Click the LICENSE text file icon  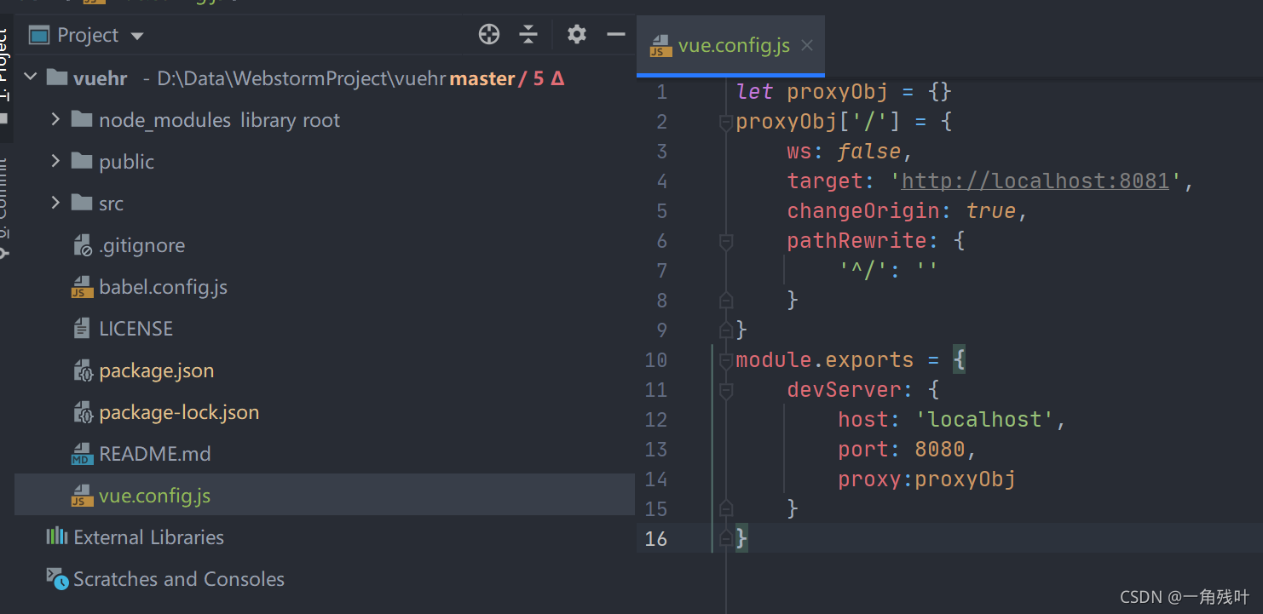[82, 328]
